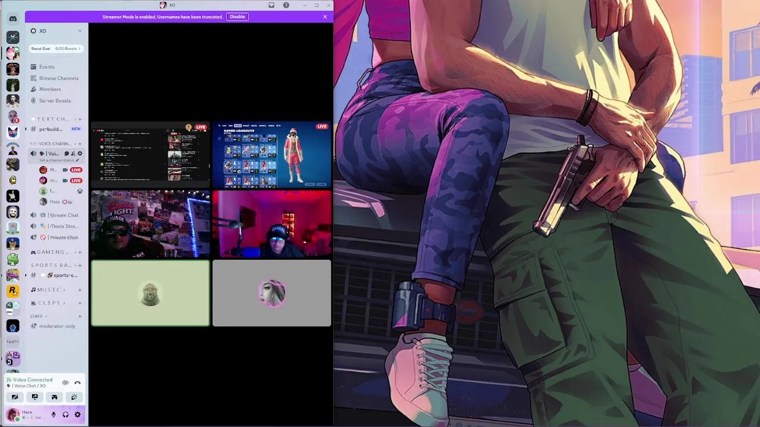This screenshot has width=760, height=427.
Task: Join the Movie Stream voice channel
Action: click(56, 227)
